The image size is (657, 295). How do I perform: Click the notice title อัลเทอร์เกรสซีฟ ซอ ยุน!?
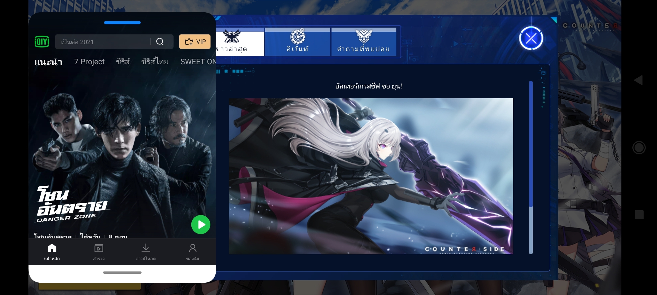tap(369, 86)
